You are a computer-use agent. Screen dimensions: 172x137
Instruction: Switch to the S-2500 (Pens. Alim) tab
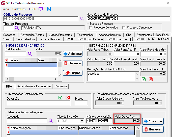pyautogui.click(x=119, y=39)
